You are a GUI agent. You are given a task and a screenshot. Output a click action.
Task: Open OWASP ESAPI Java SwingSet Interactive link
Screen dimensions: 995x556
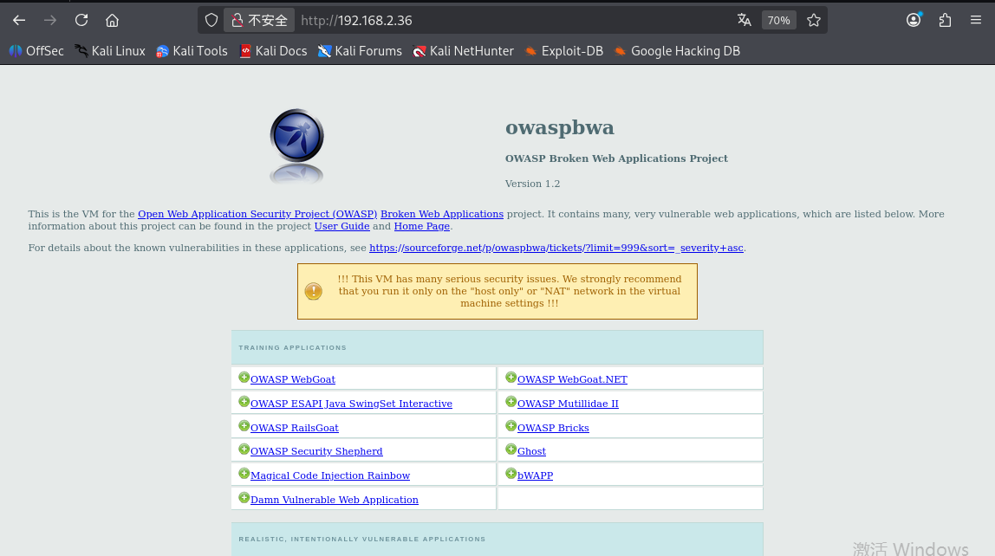point(352,404)
